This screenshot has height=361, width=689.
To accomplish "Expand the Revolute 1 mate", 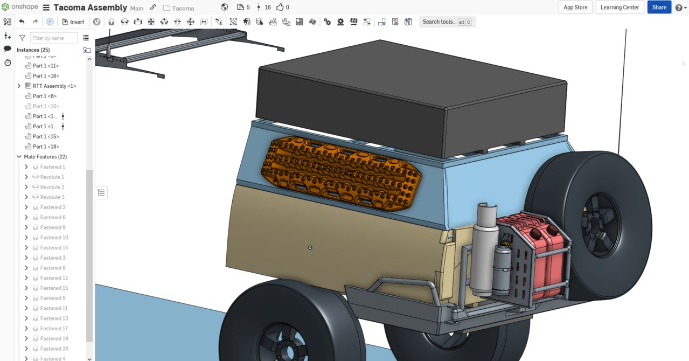I will tap(26, 177).
